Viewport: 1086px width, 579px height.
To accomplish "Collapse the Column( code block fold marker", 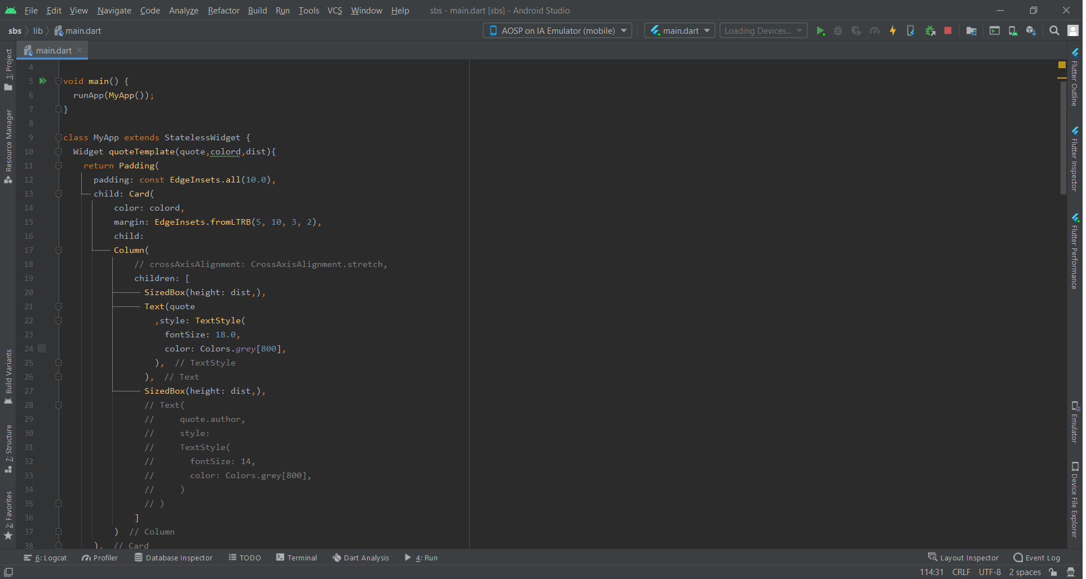I will click(x=59, y=250).
